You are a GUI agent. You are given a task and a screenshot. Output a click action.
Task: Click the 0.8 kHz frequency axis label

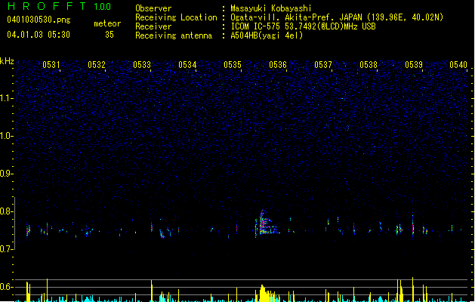tap(6, 211)
